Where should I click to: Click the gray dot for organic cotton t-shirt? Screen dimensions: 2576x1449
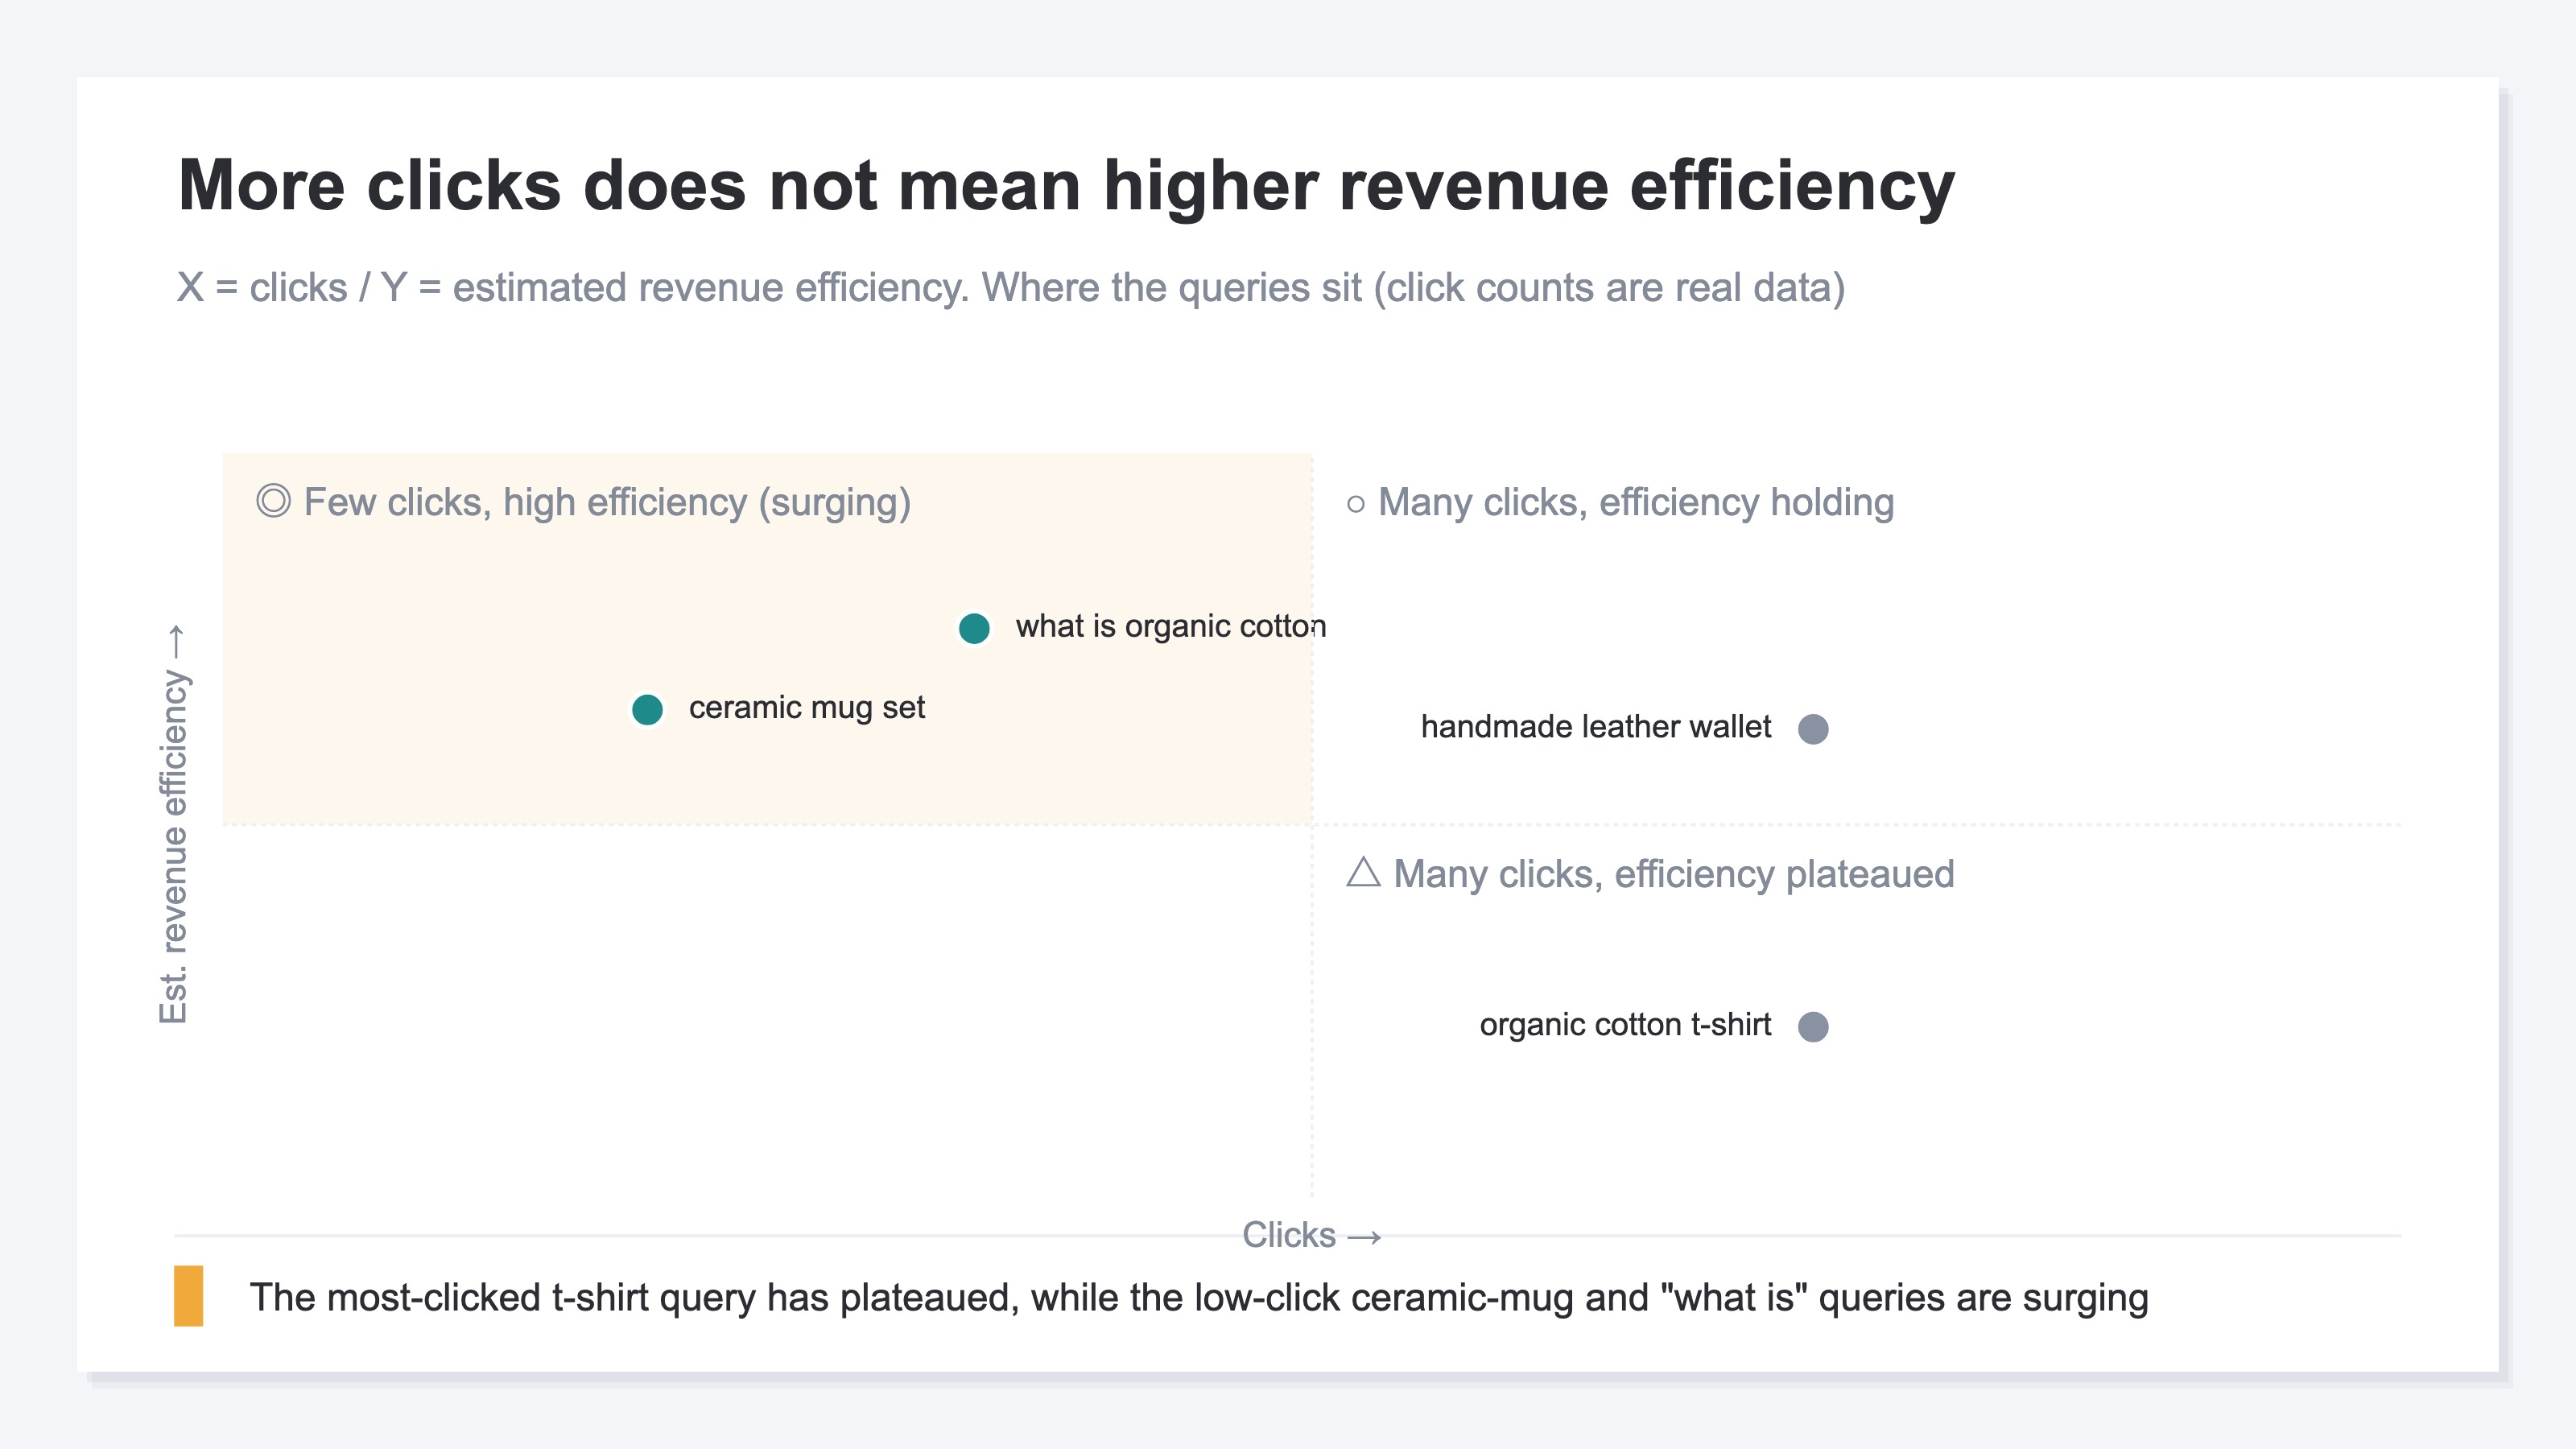click(x=1813, y=1026)
